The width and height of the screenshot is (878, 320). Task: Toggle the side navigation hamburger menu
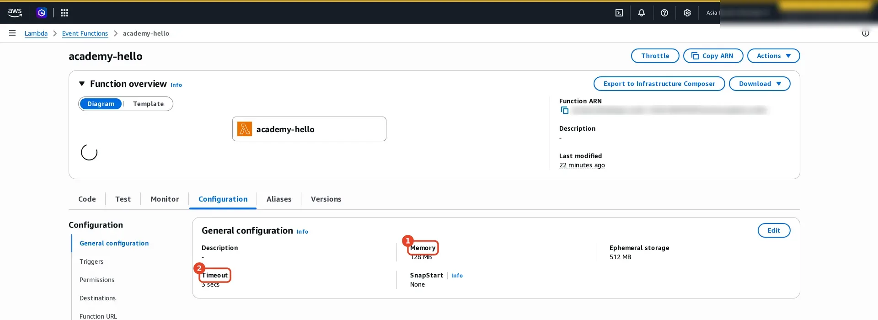click(12, 33)
